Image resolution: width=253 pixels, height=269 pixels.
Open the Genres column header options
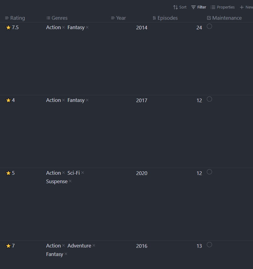pos(57,18)
